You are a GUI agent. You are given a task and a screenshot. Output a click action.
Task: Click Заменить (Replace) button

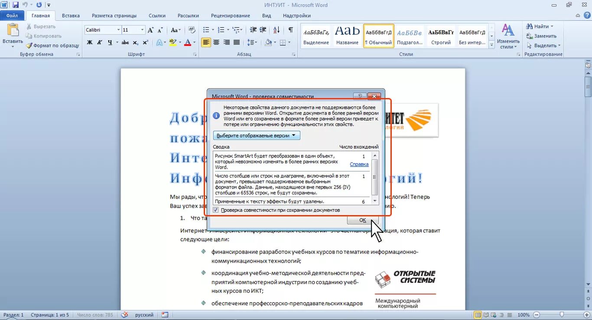pyautogui.click(x=541, y=36)
